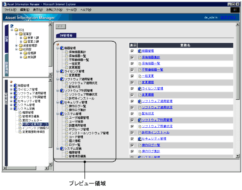Click the 資産管理部 folder icon
Viewport: 242px width, 190px height.
tap(21, 45)
